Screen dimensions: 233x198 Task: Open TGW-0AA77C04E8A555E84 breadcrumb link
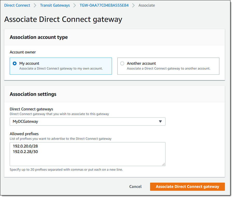click(x=104, y=5)
